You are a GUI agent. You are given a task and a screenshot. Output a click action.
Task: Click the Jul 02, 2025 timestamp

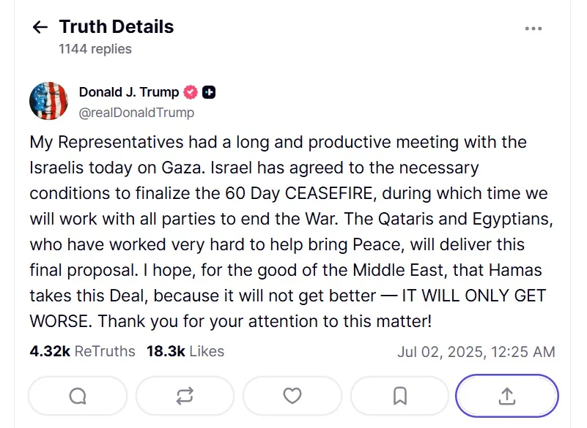click(x=476, y=352)
